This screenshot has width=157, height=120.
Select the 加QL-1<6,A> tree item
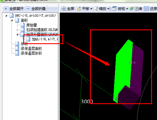pyautogui.click(x=45, y=39)
